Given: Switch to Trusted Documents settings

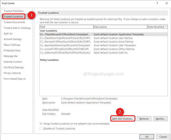Looking at the screenshot, I should [14, 22].
